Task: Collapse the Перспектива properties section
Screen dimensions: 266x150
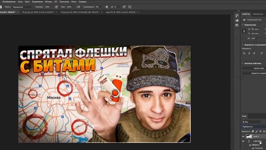Action: click(243, 25)
